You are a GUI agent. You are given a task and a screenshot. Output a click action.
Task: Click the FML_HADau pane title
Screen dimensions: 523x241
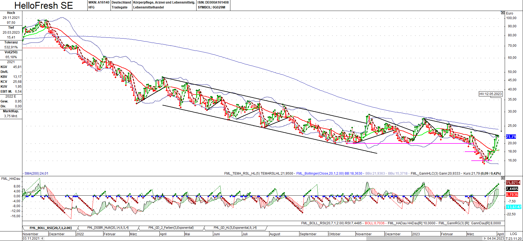[11, 179]
